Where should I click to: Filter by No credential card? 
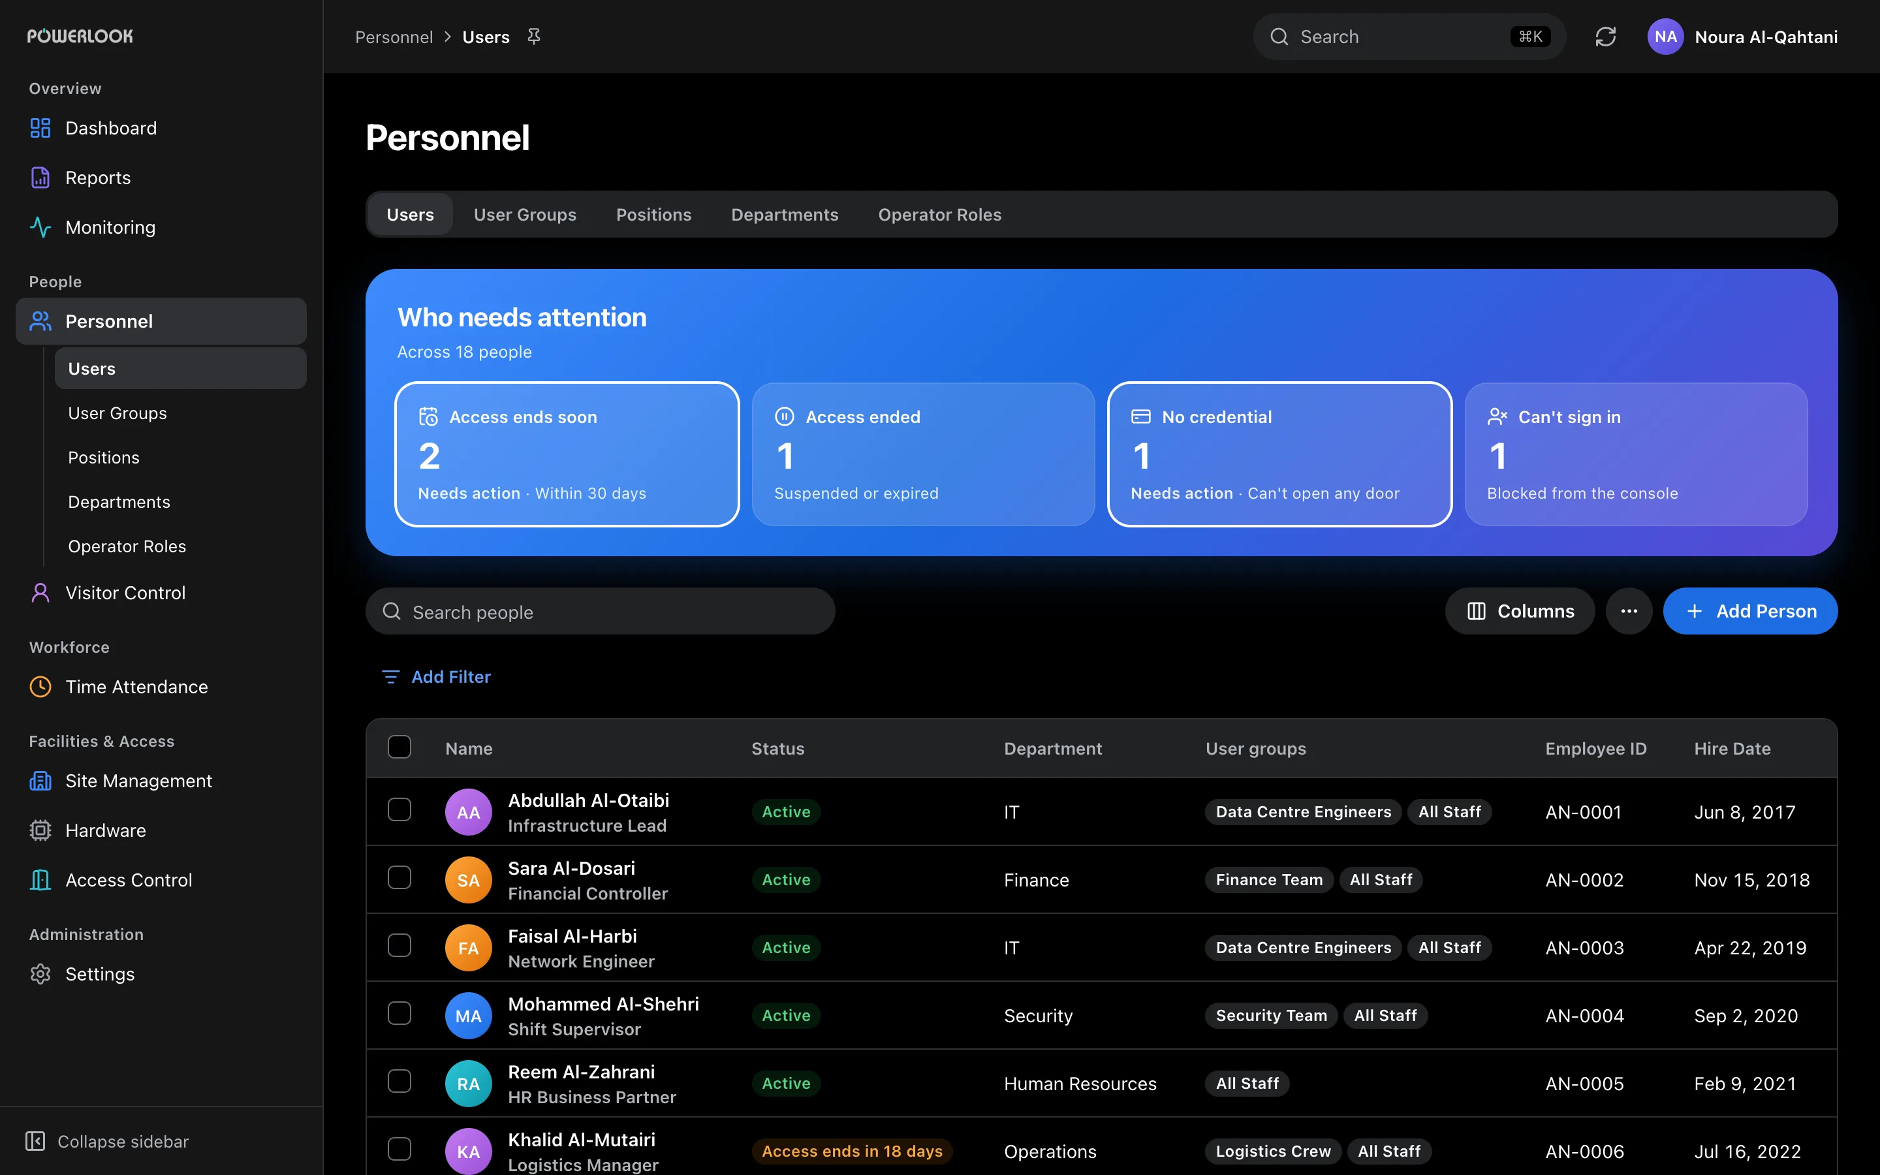pyautogui.click(x=1279, y=454)
